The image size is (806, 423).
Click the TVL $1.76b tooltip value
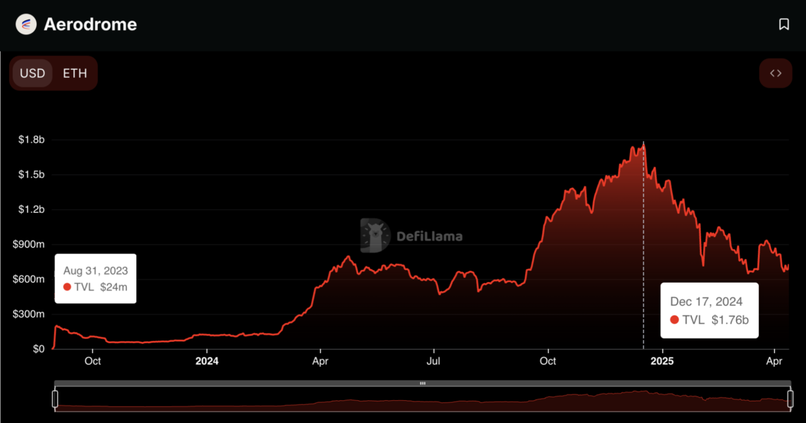[x=709, y=320]
